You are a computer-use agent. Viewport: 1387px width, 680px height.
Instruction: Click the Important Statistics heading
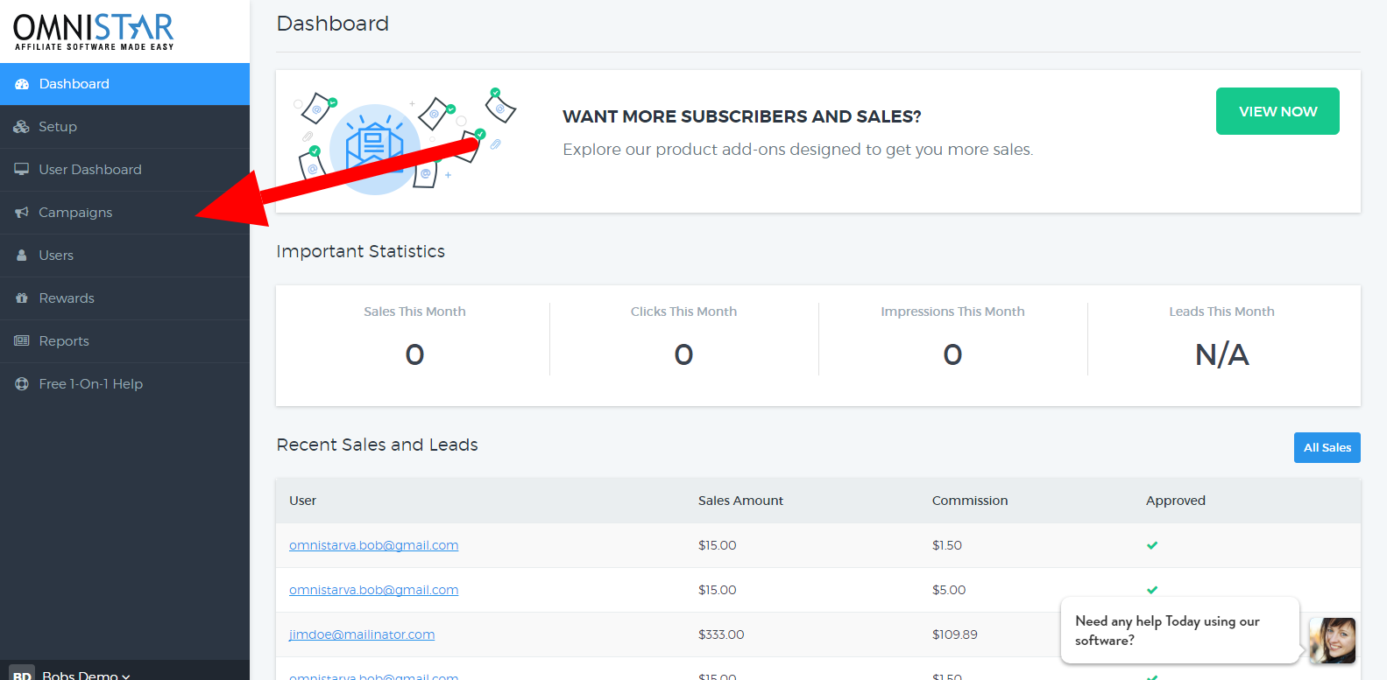tap(361, 251)
